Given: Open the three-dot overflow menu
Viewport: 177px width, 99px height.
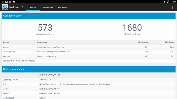Looking at the screenshot, I should pyautogui.click(x=173, y=7).
